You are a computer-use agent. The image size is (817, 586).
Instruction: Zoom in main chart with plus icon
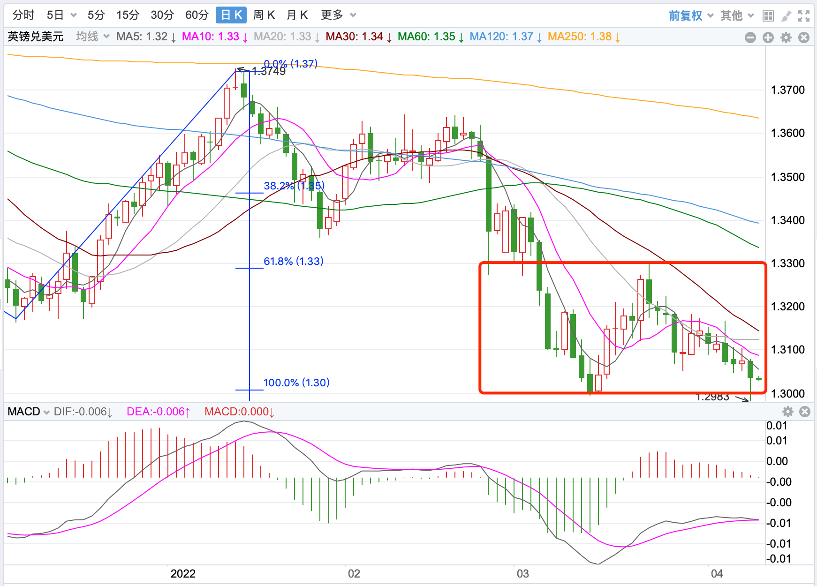pos(768,38)
